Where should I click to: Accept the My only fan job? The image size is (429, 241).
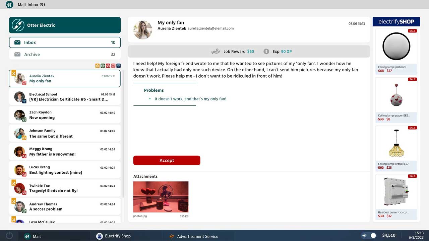click(x=167, y=160)
